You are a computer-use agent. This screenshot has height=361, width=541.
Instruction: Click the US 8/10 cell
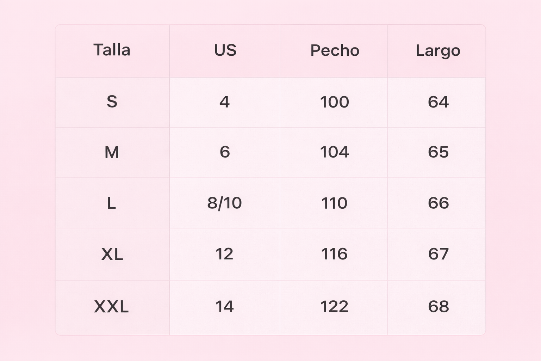coord(224,203)
